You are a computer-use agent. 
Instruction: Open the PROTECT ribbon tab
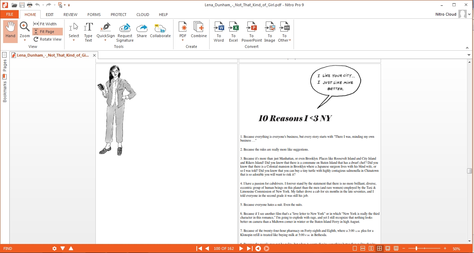119,15
